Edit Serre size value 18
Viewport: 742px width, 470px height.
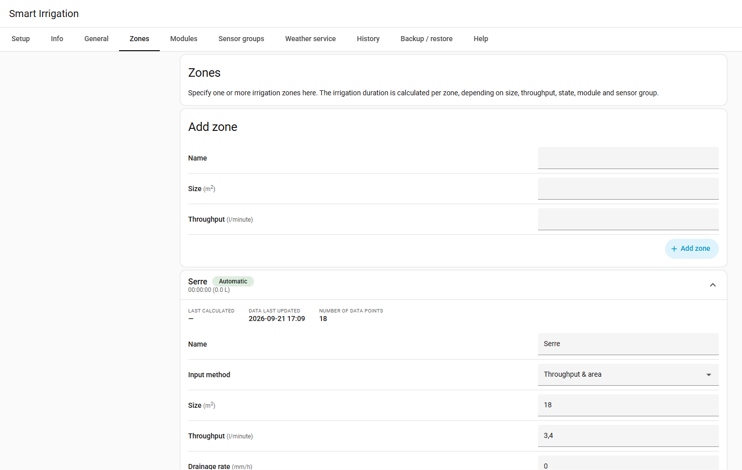[628, 405]
